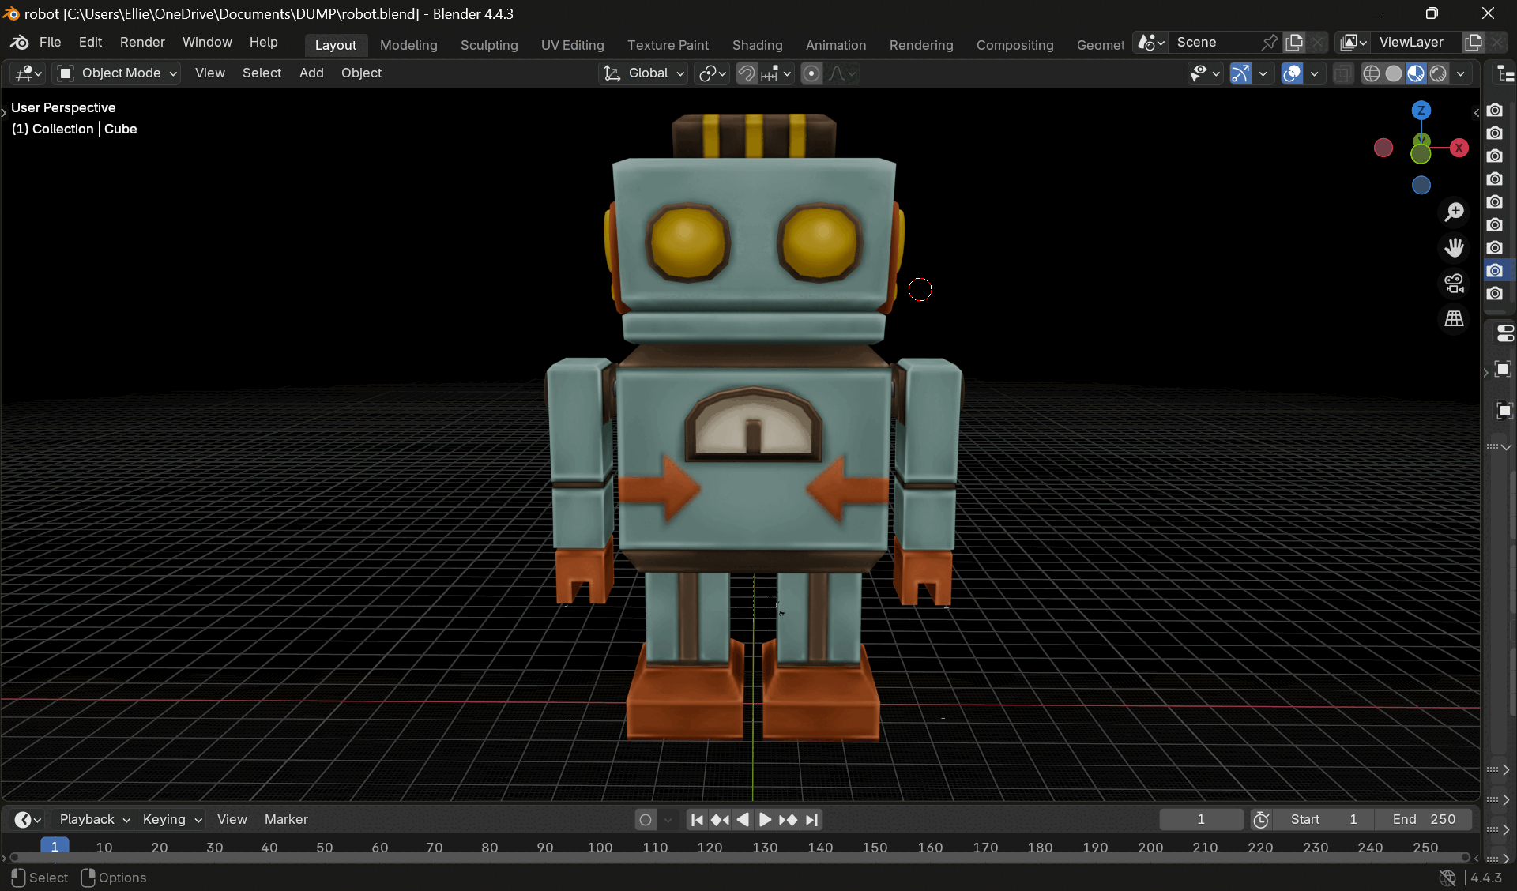Click frame 100 on timeline ruler

(600, 847)
